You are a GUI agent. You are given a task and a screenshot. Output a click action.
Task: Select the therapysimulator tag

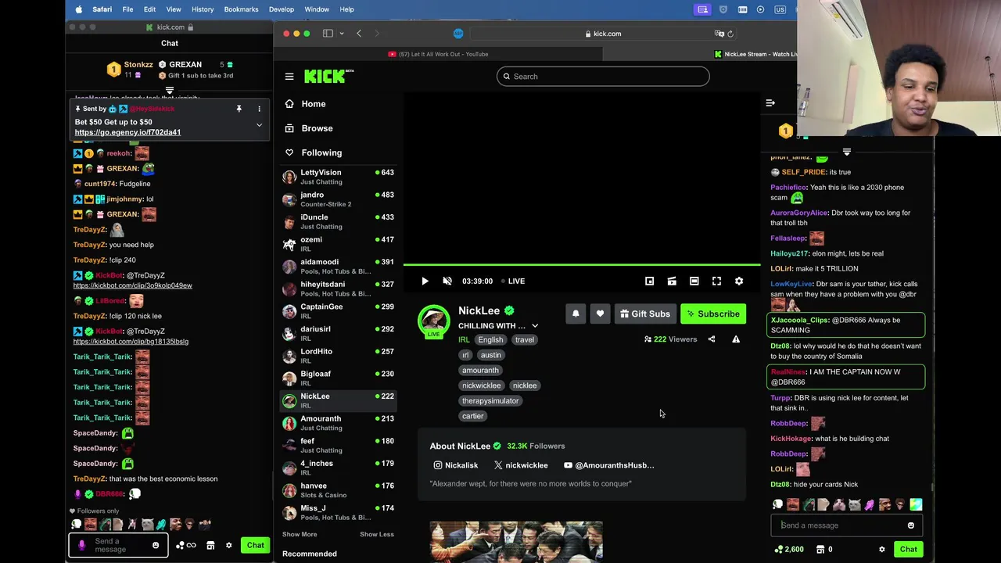coord(490,401)
